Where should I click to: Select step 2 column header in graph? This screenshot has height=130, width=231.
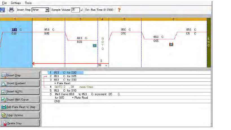[49, 19]
